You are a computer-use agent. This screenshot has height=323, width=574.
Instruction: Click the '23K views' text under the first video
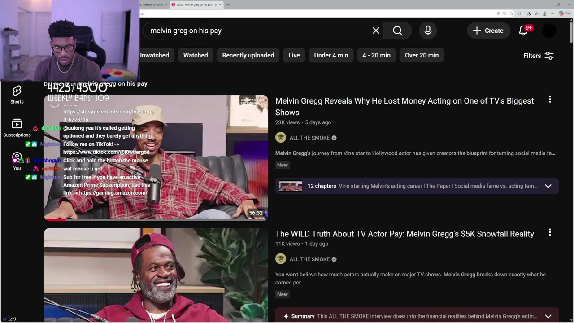click(x=287, y=122)
